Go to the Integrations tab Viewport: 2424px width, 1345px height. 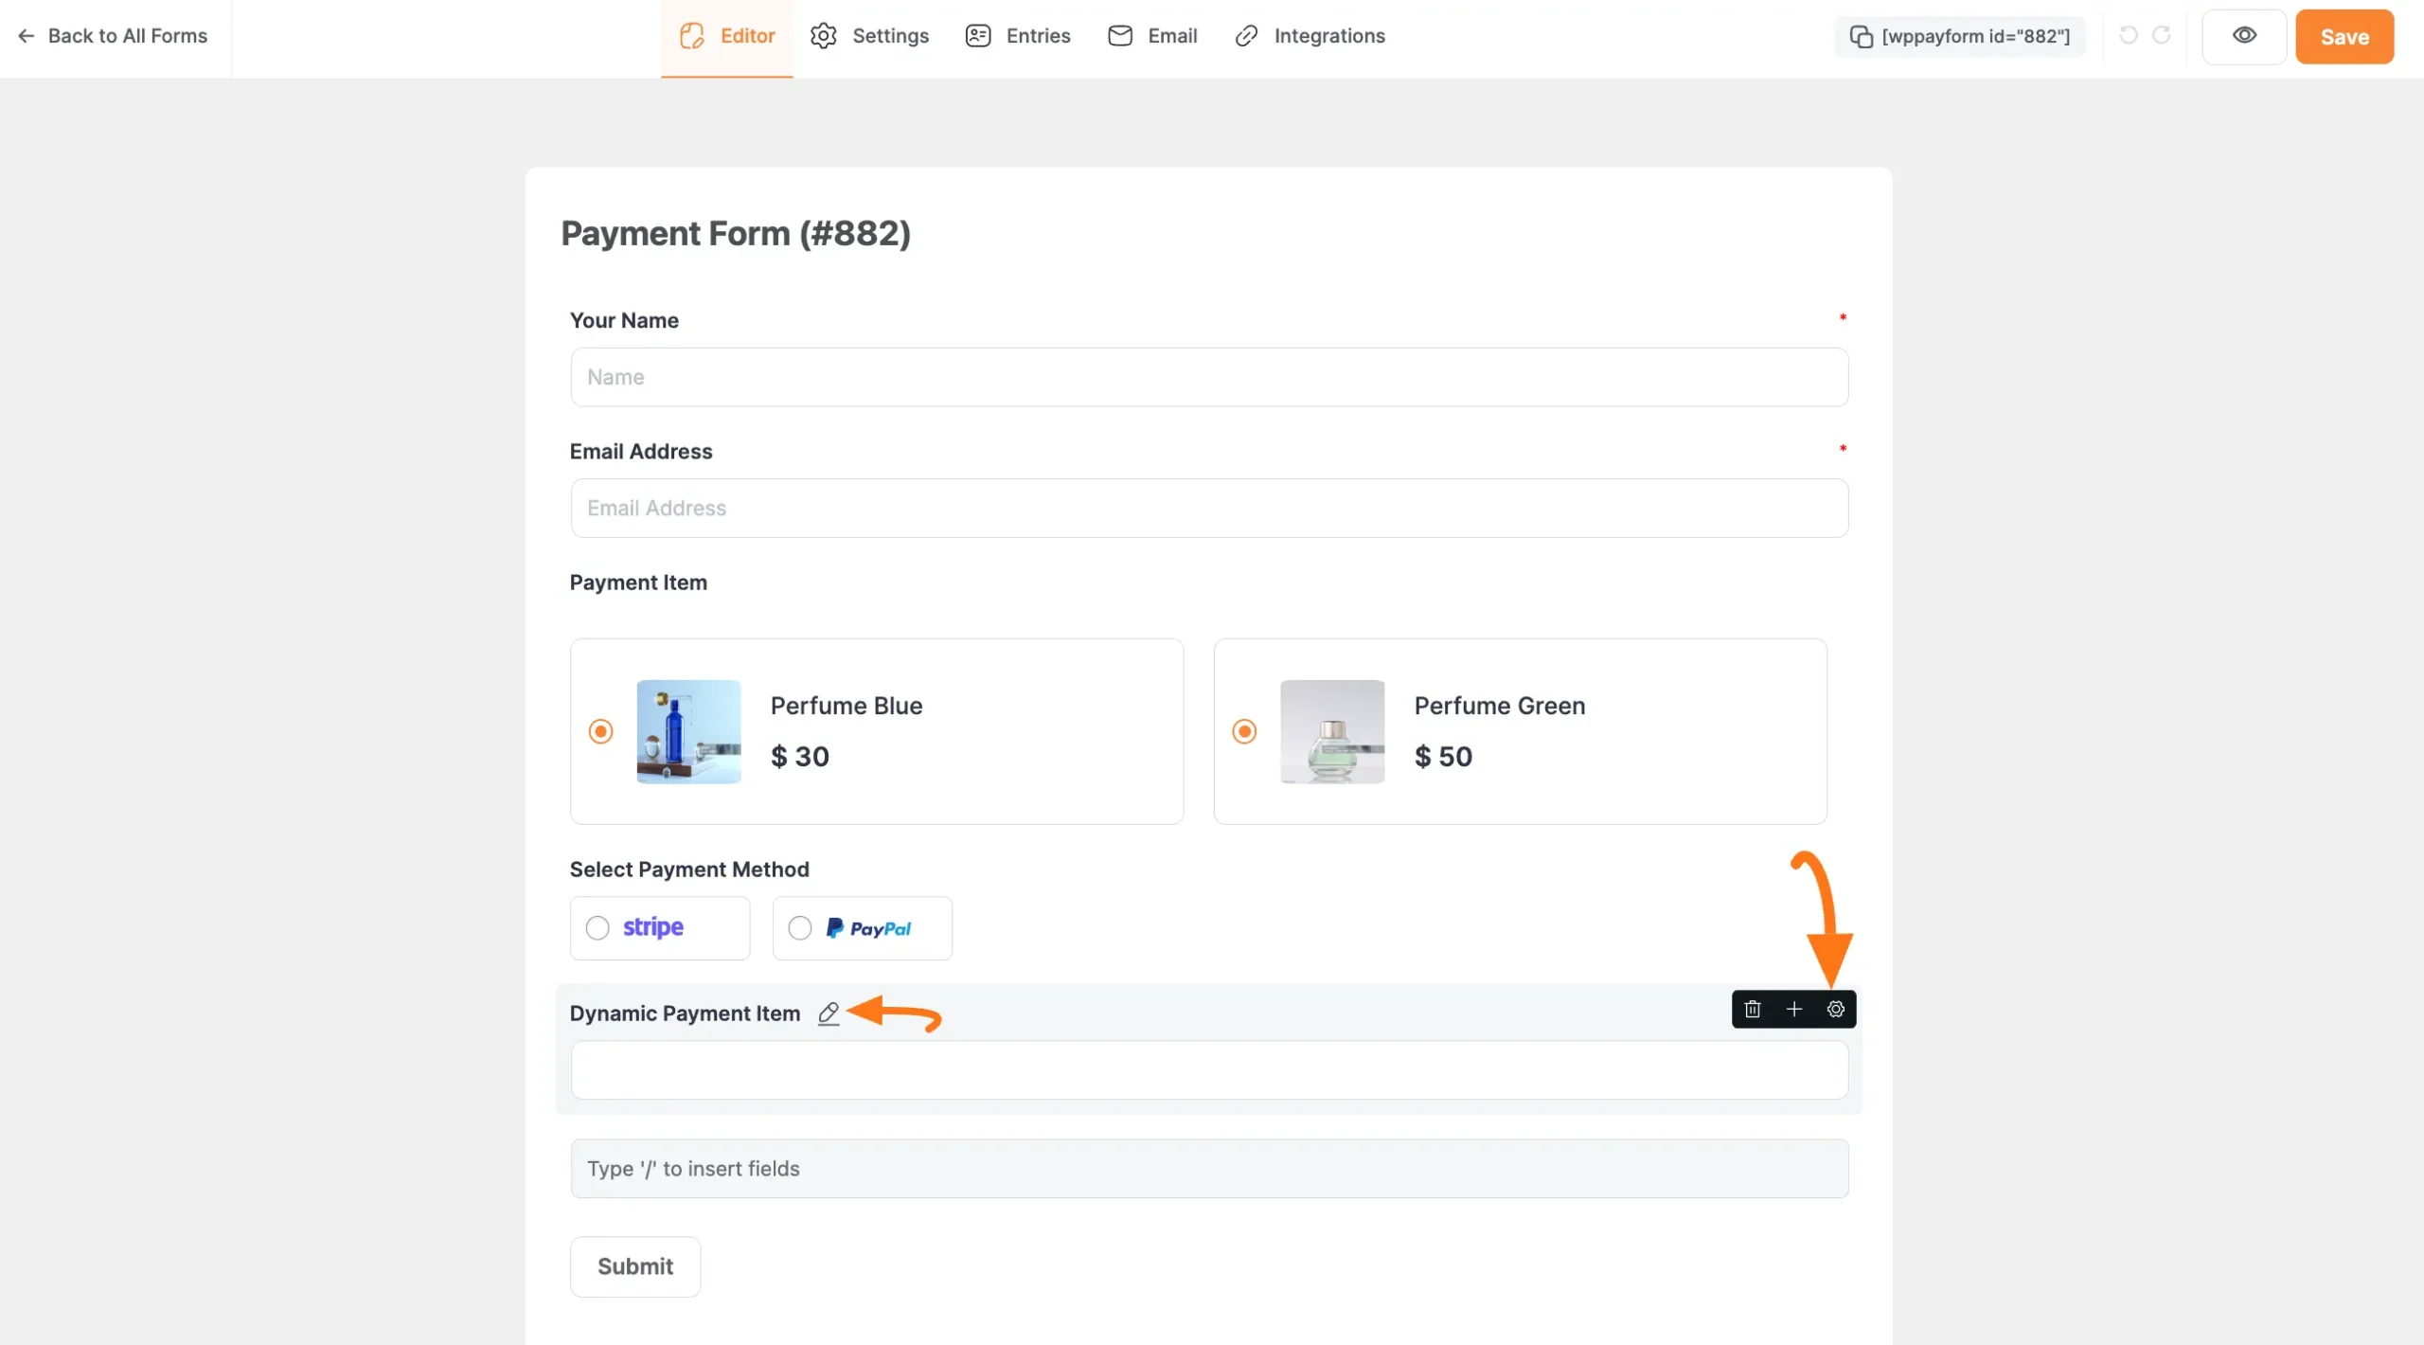[1310, 36]
